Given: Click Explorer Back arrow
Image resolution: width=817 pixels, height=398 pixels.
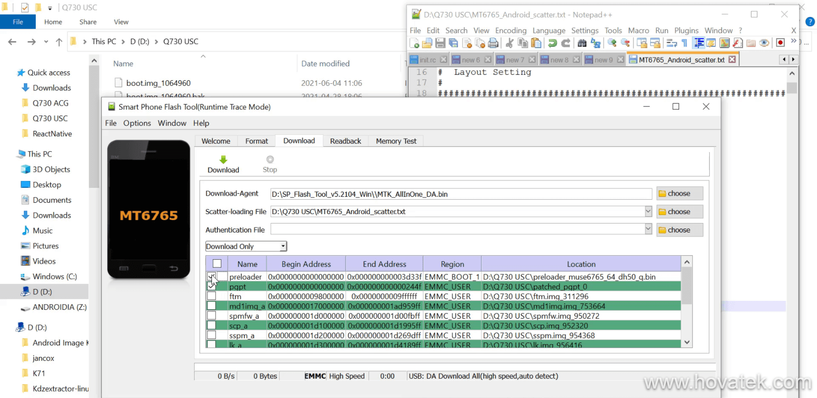Looking at the screenshot, I should (12, 42).
